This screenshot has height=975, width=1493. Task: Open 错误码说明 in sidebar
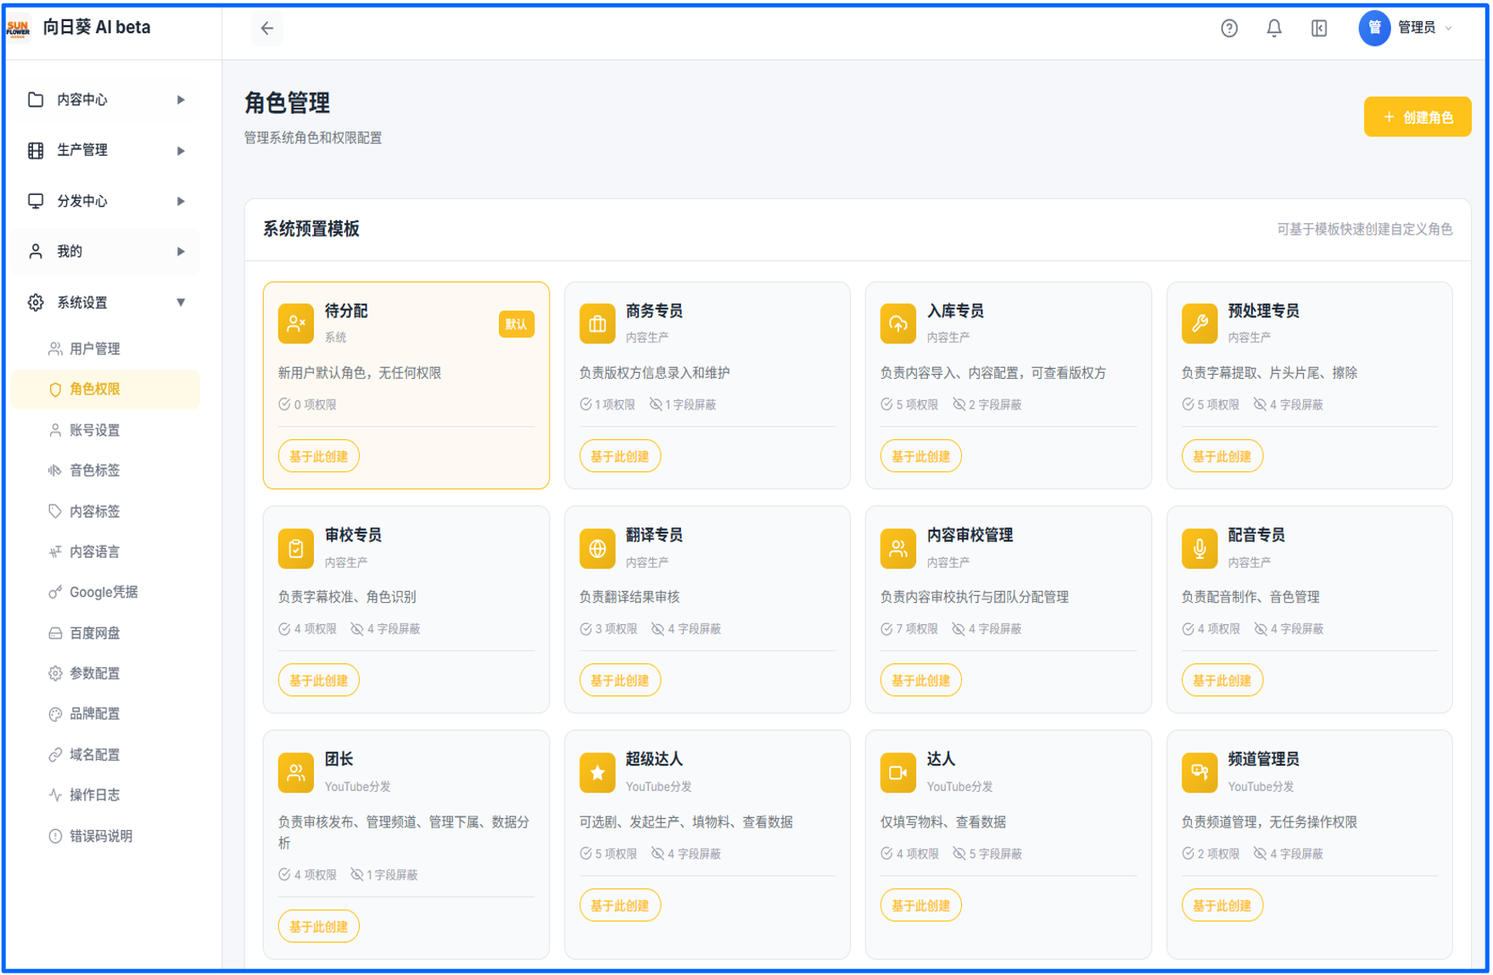coord(106,836)
